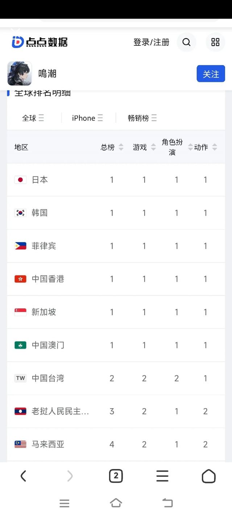Open the four-square grid menu icon
This screenshot has width=232, height=517.
[215, 42]
